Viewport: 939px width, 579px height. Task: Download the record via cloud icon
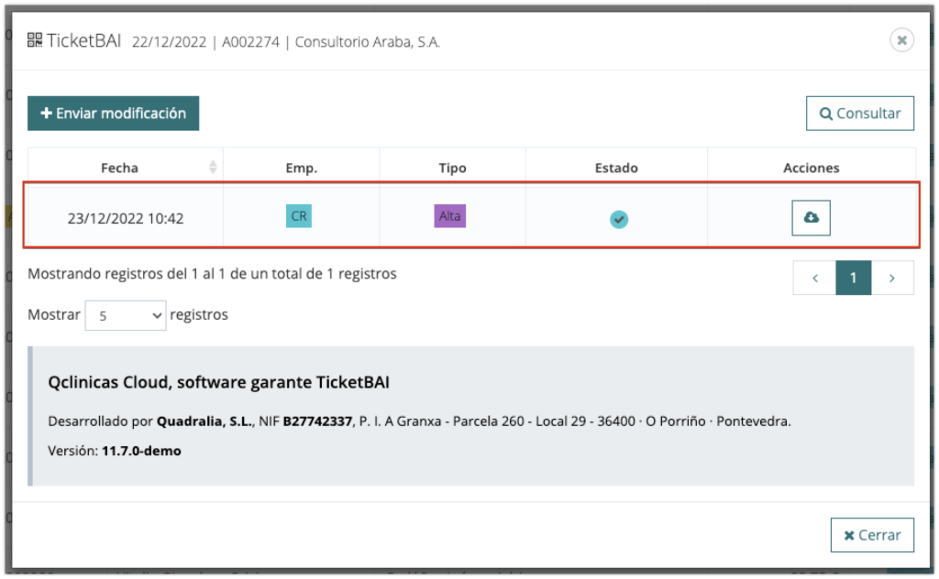(811, 217)
